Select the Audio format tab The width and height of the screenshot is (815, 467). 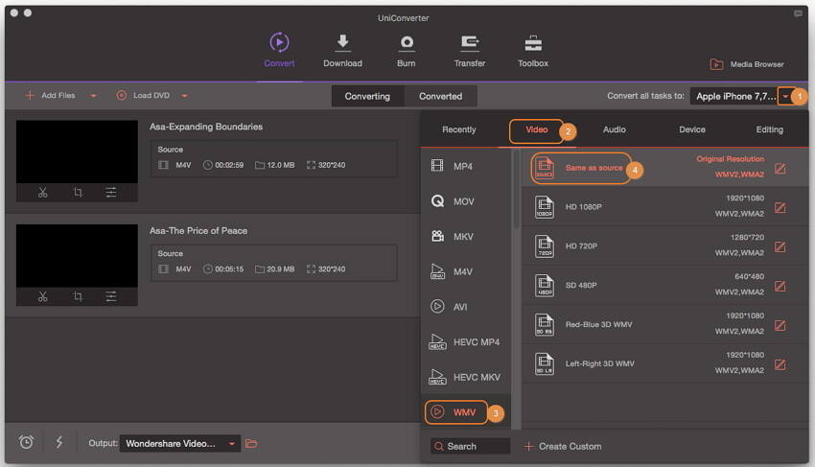click(x=615, y=129)
